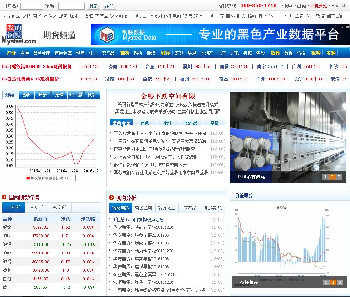
Task: Open the Mysteel Data banner advertisement
Action: [x=220, y=34]
